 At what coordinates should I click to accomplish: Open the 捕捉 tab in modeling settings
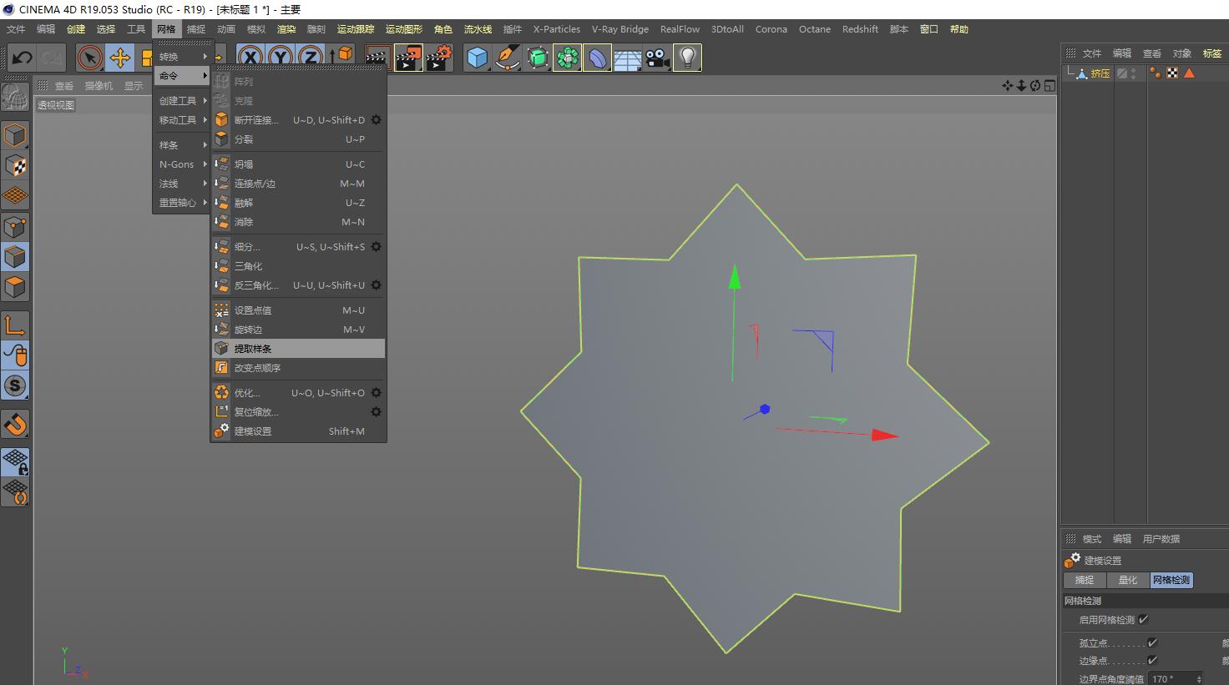click(x=1085, y=580)
